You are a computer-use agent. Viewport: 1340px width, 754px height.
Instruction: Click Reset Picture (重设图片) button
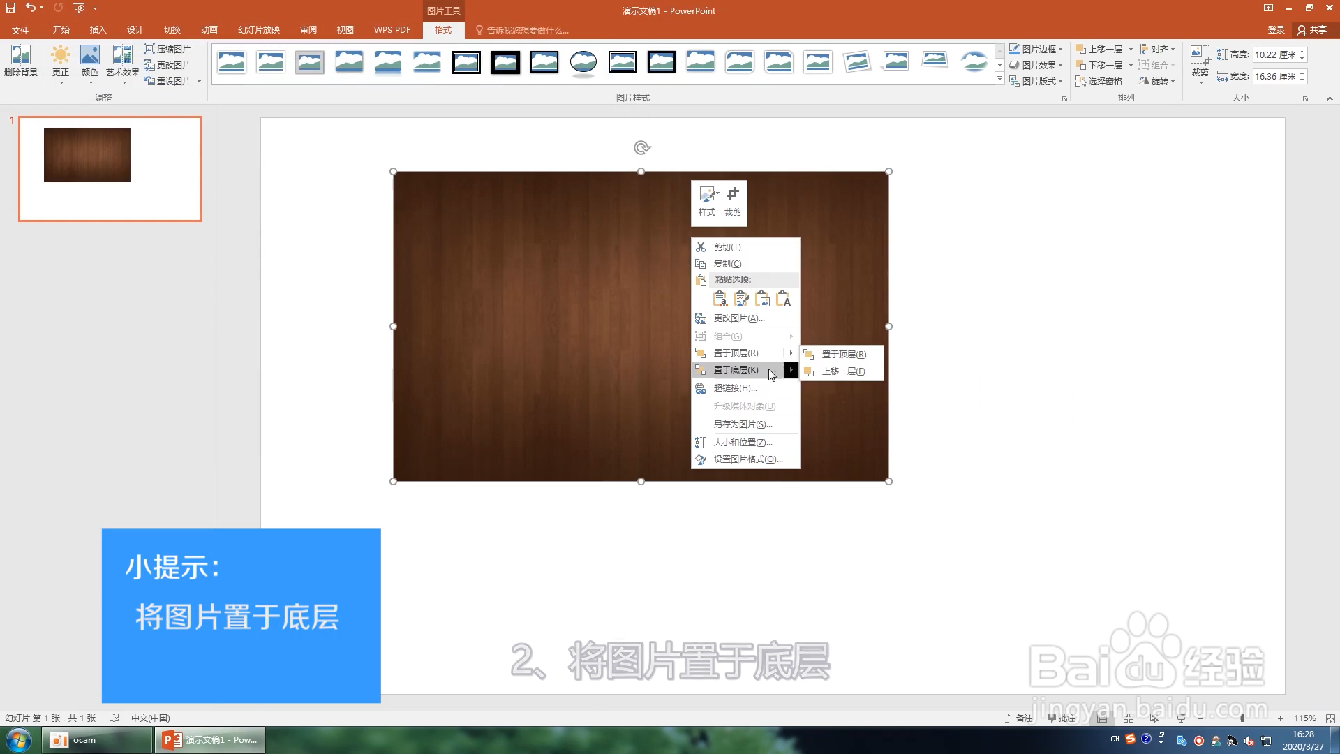tap(167, 81)
